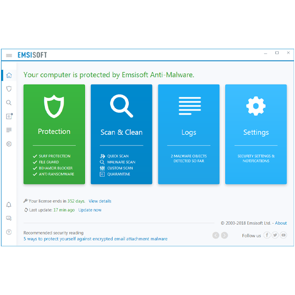Open the Scan & Clean tile title
This screenshot has width=295, height=295.
click(121, 132)
